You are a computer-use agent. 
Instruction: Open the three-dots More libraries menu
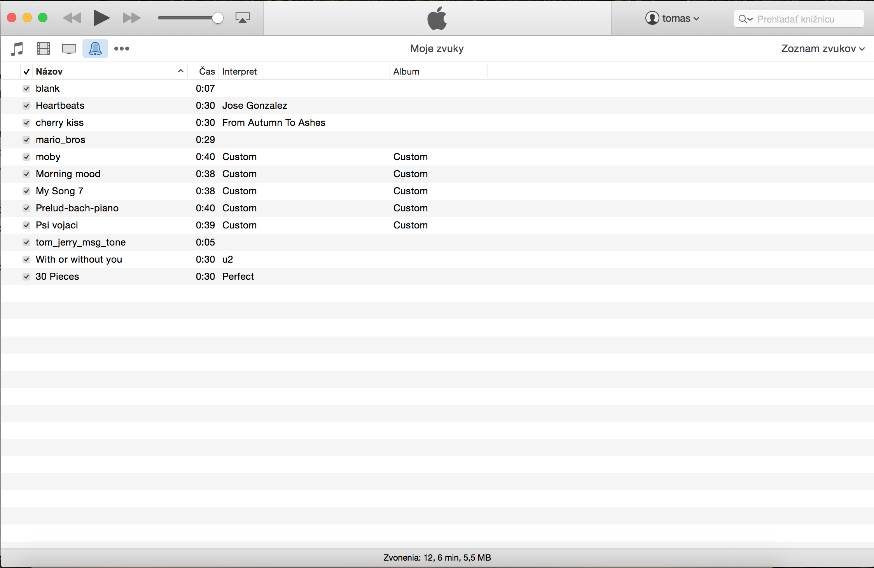pos(122,49)
